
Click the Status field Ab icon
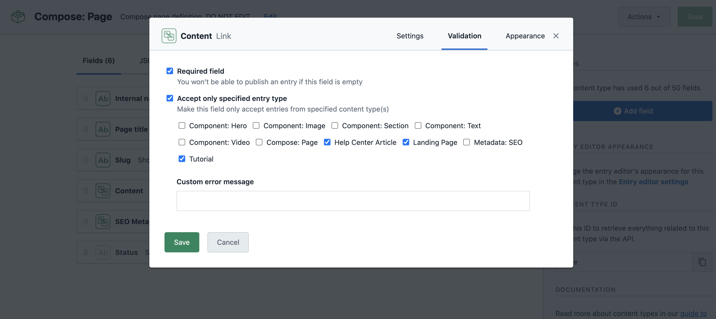[x=103, y=253]
